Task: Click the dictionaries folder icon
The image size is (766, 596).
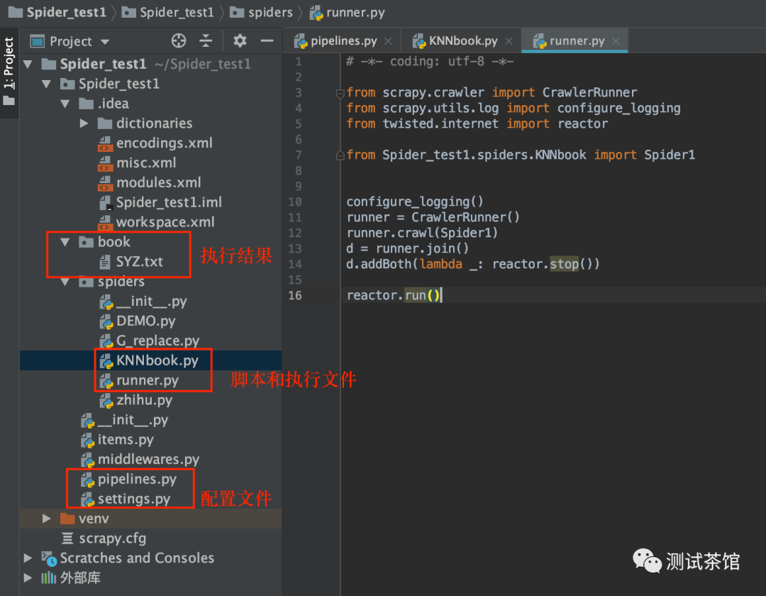Action: click(x=105, y=123)
